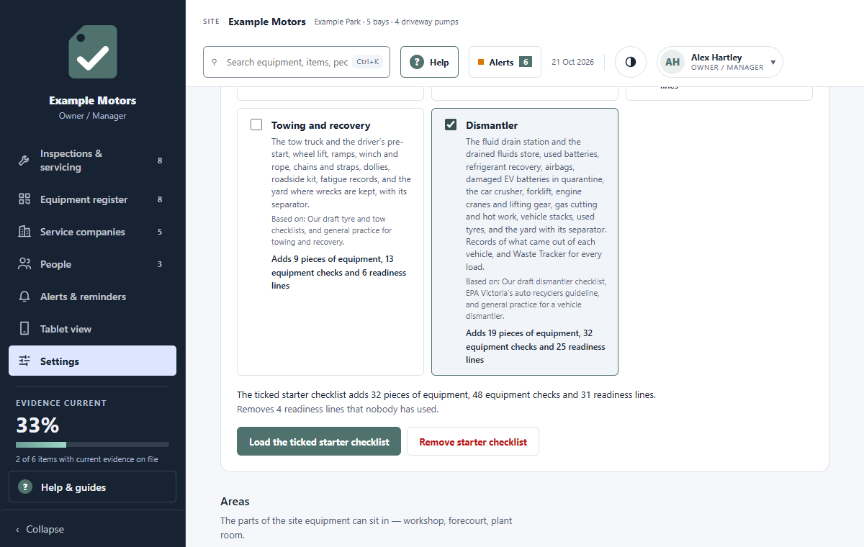Click "2 of 6 items with current evidence" text
The height and width of the screenshot is (547, 864).
tap(87, 459)
